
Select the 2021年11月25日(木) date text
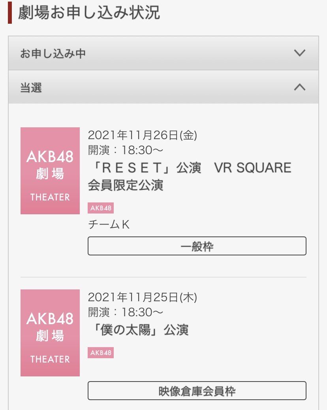(x=142, y=297)
